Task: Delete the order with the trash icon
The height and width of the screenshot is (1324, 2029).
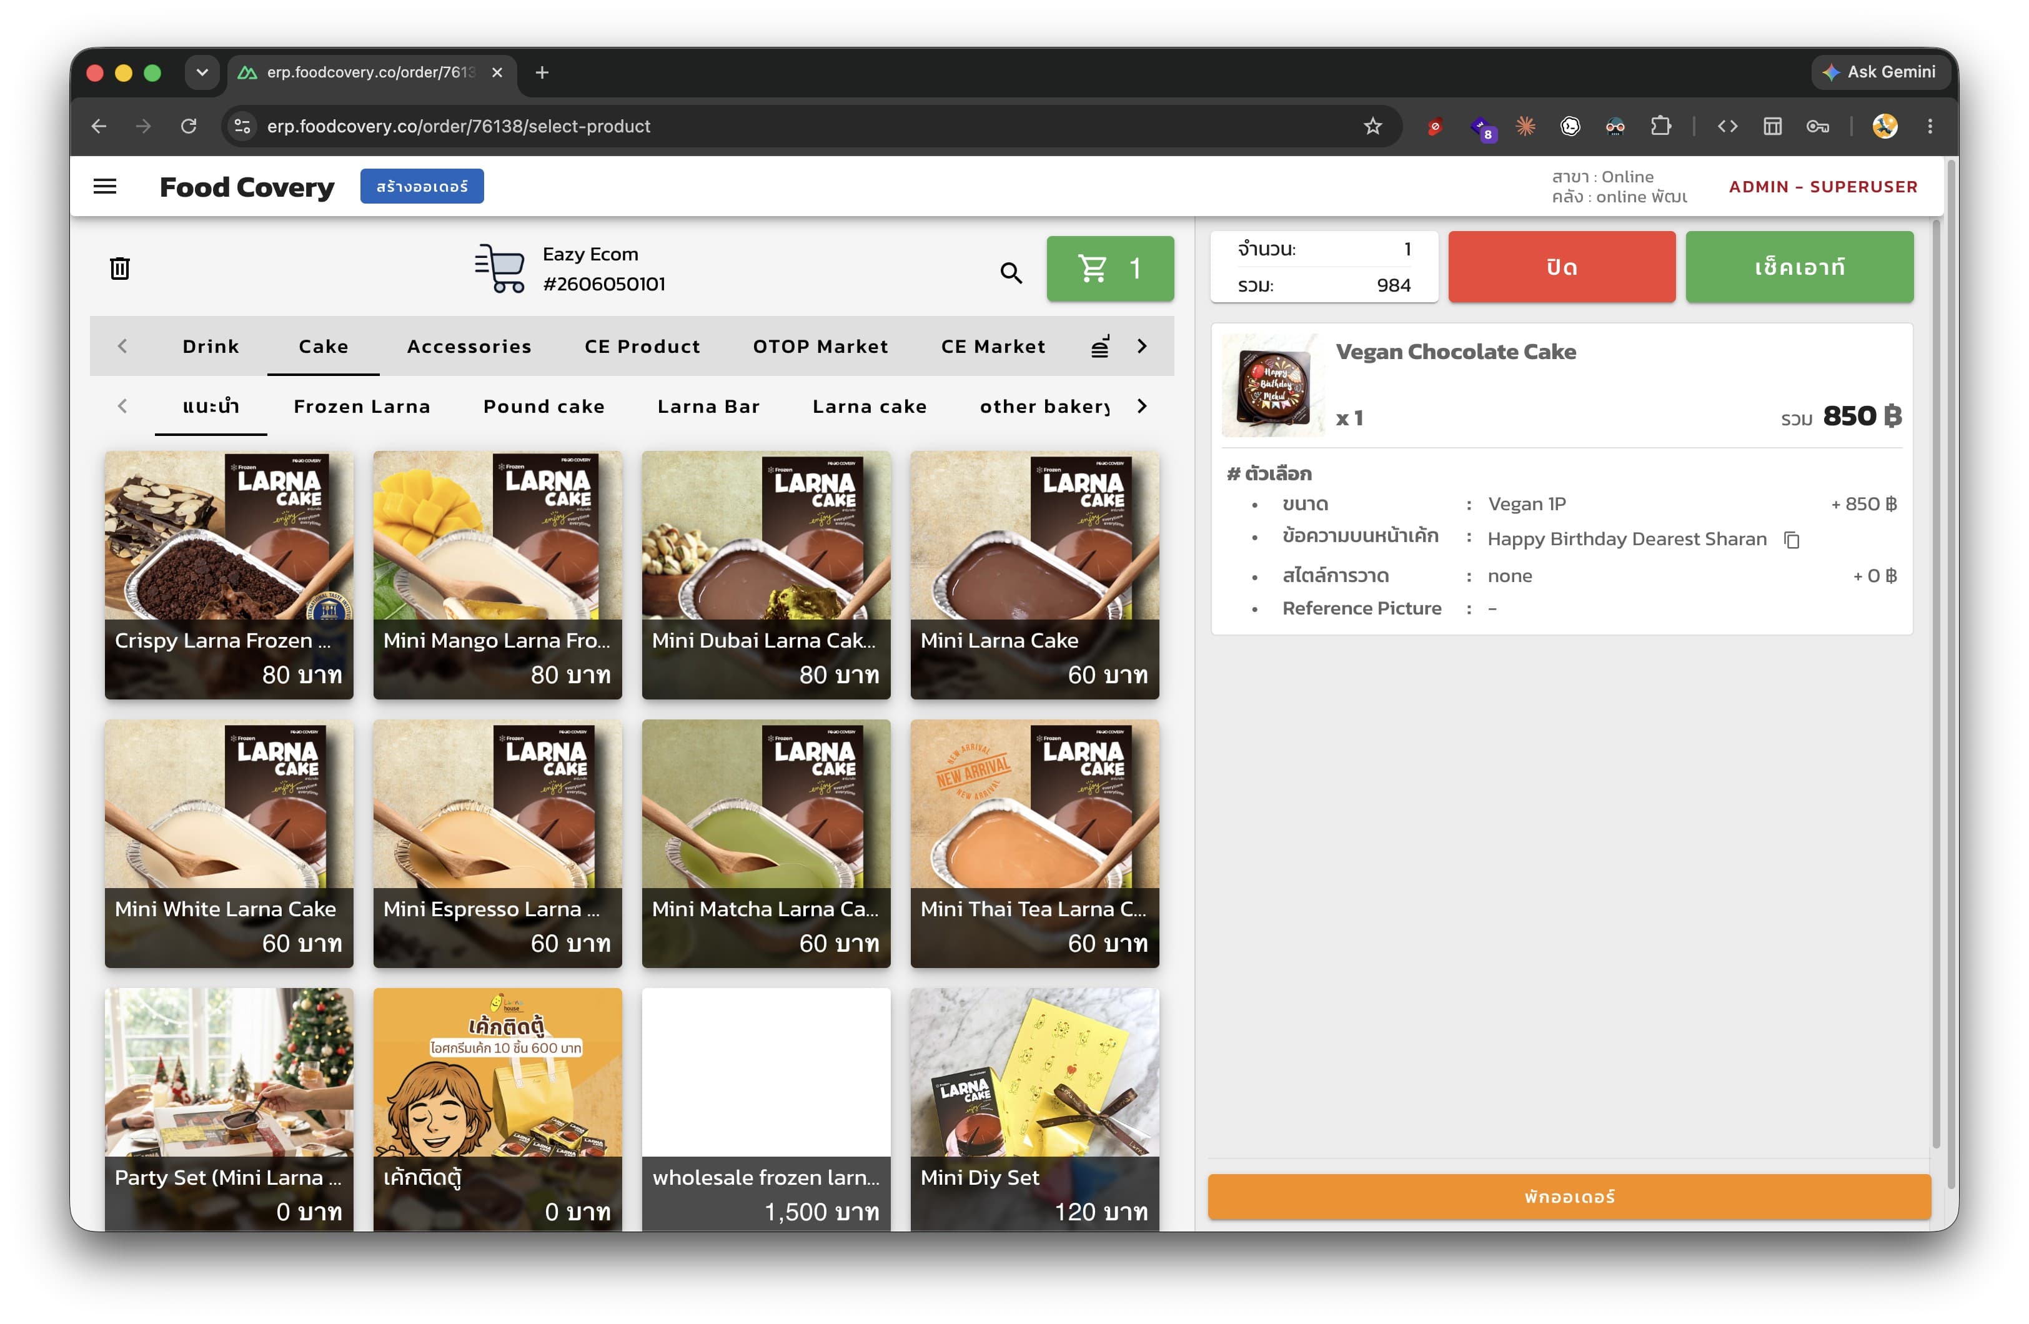Action: (119, 268)
